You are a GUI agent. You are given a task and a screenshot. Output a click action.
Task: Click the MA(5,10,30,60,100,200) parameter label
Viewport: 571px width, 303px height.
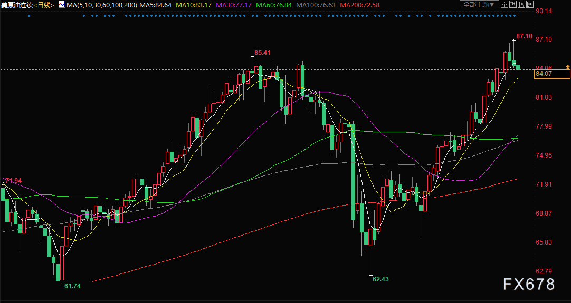(102, 5)
